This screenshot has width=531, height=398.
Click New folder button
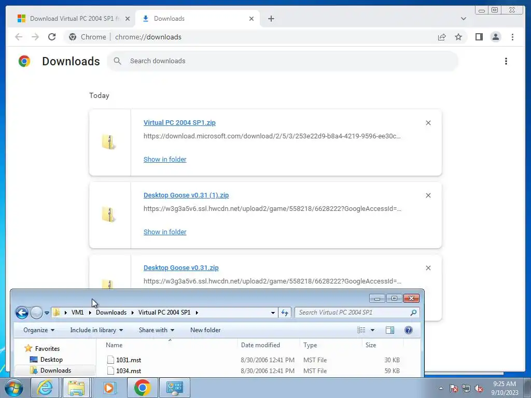205,330
